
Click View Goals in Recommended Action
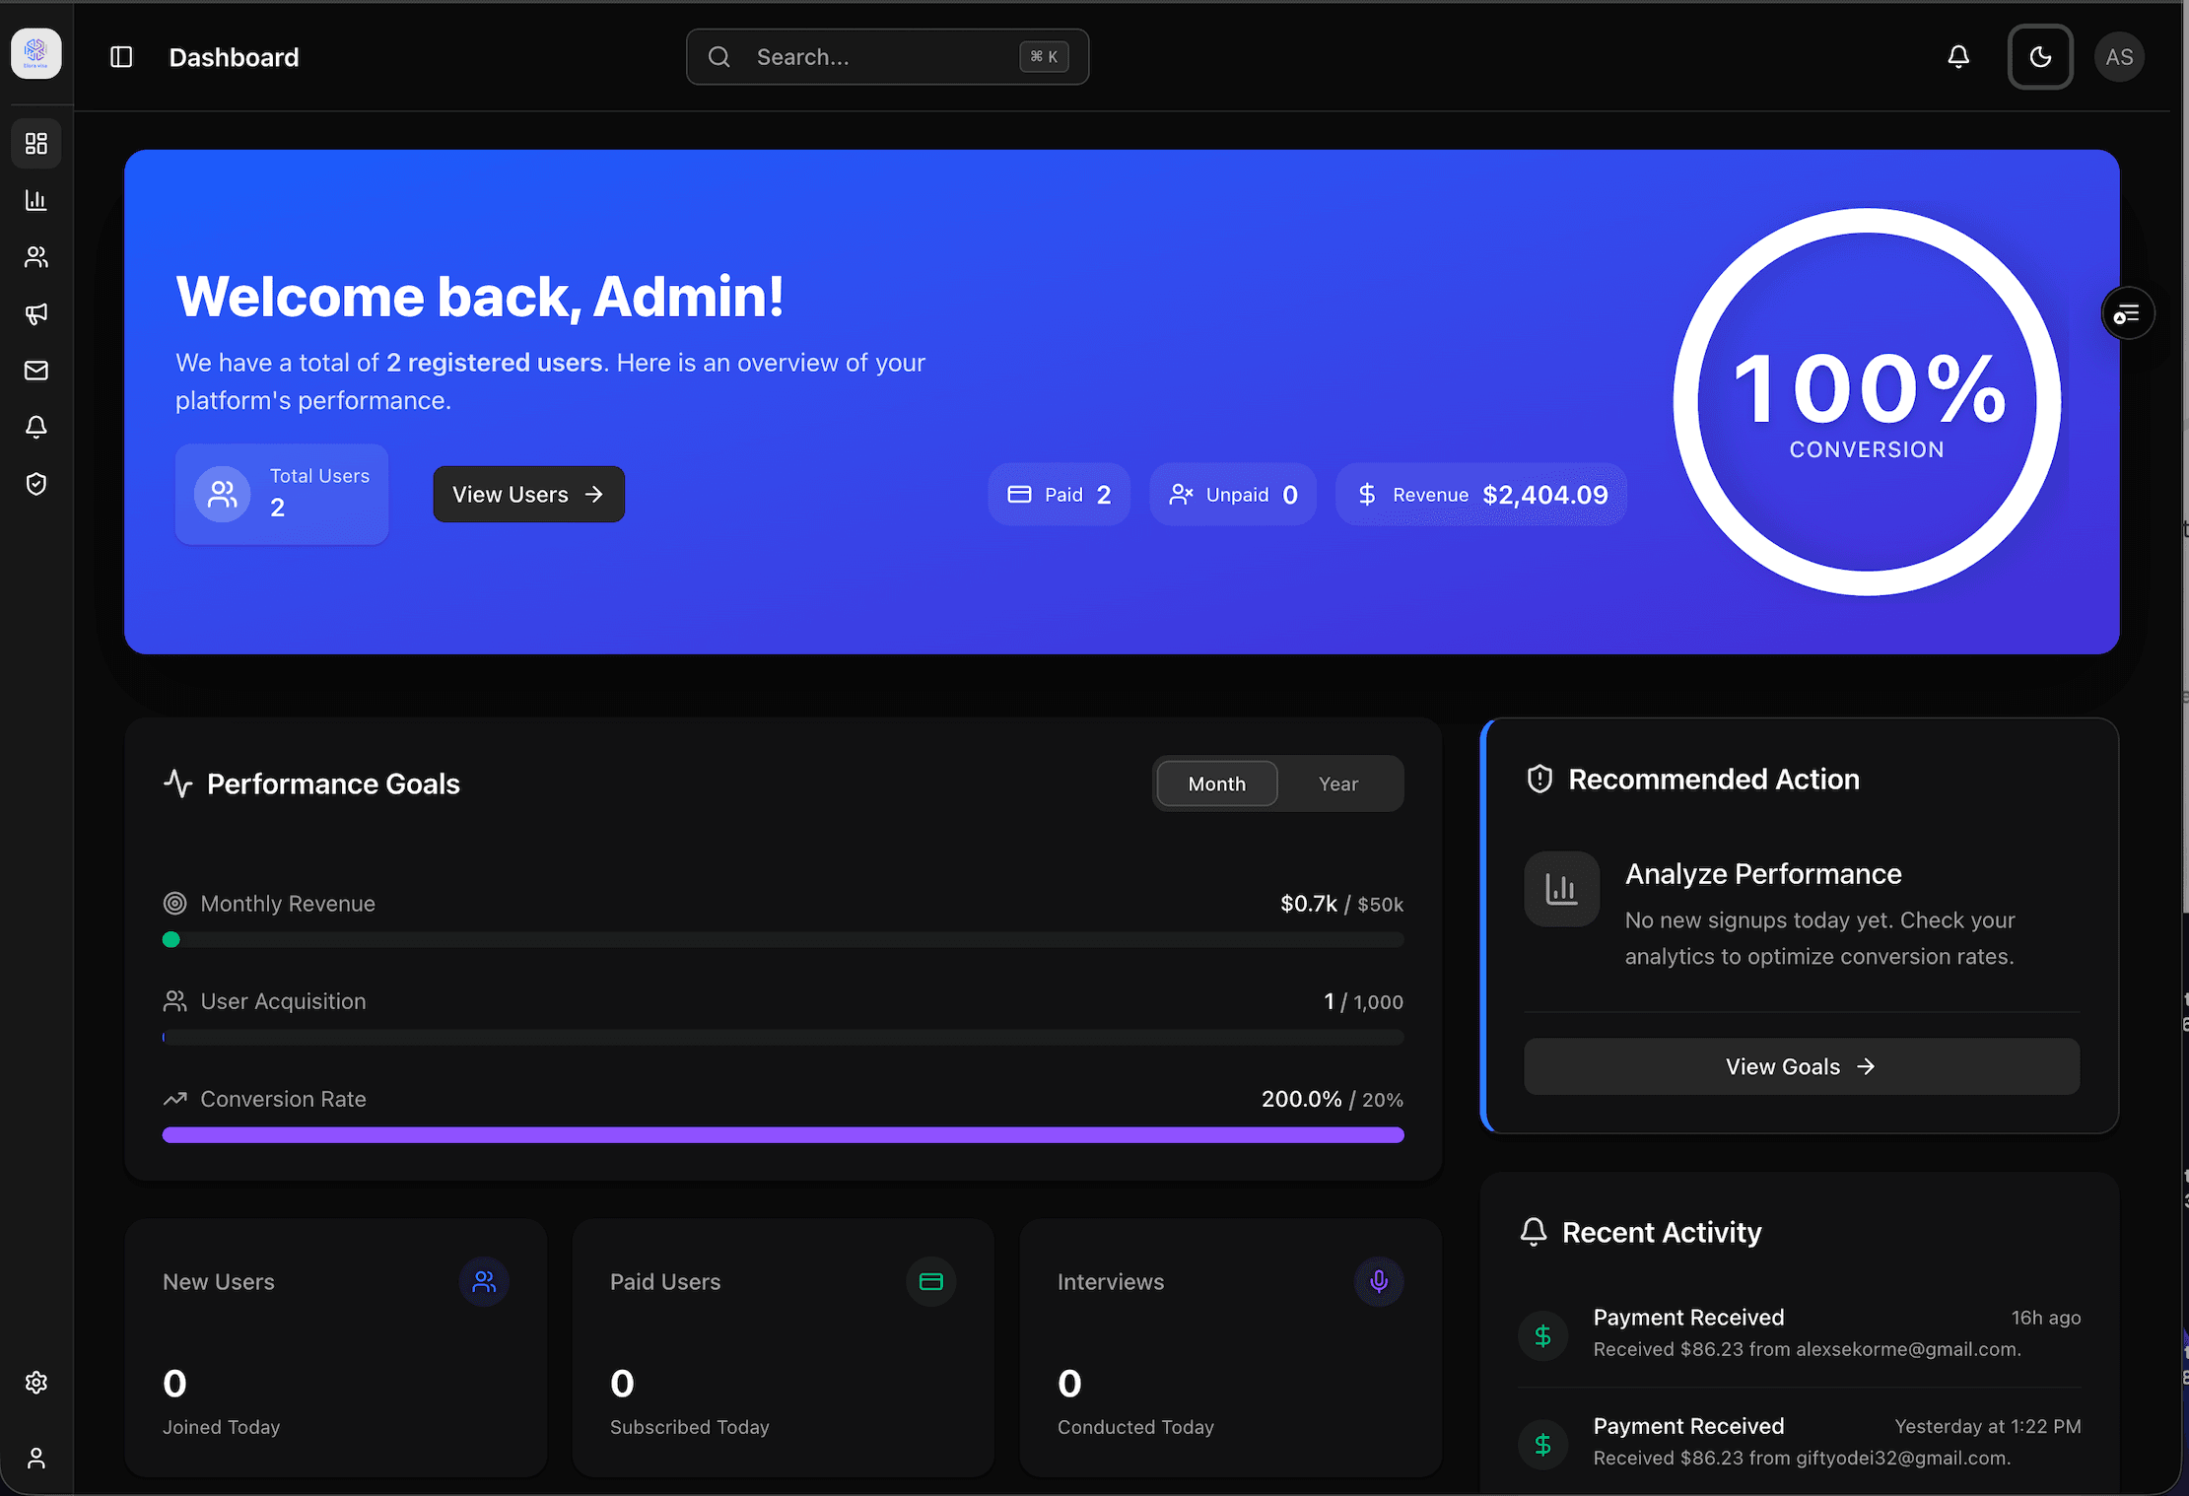click(1800, 1065)
